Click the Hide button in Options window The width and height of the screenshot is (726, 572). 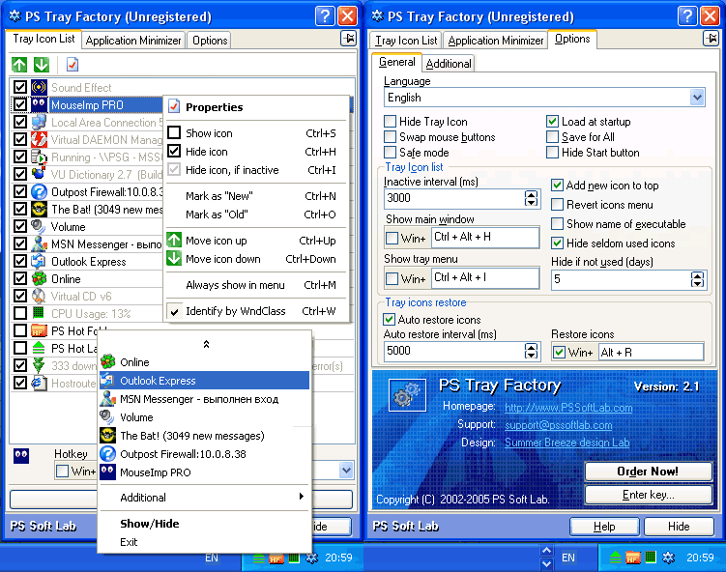click(679, 527)
